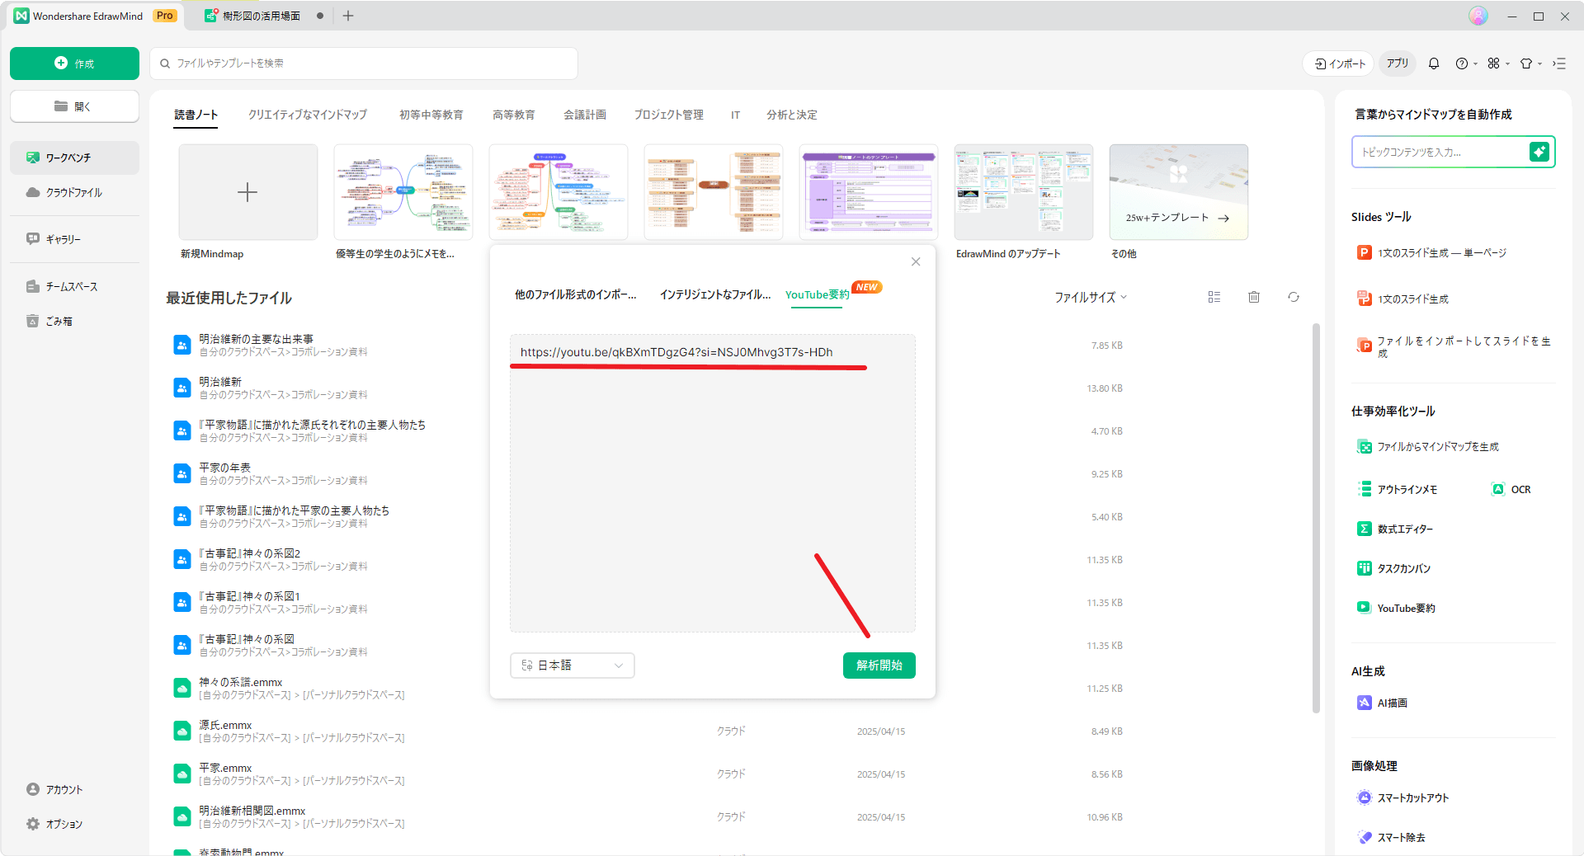The height and width of the screenshot is (856, 1584).
Task: Open the file 源氏.emmx
Action: click(x=225, y=725)
